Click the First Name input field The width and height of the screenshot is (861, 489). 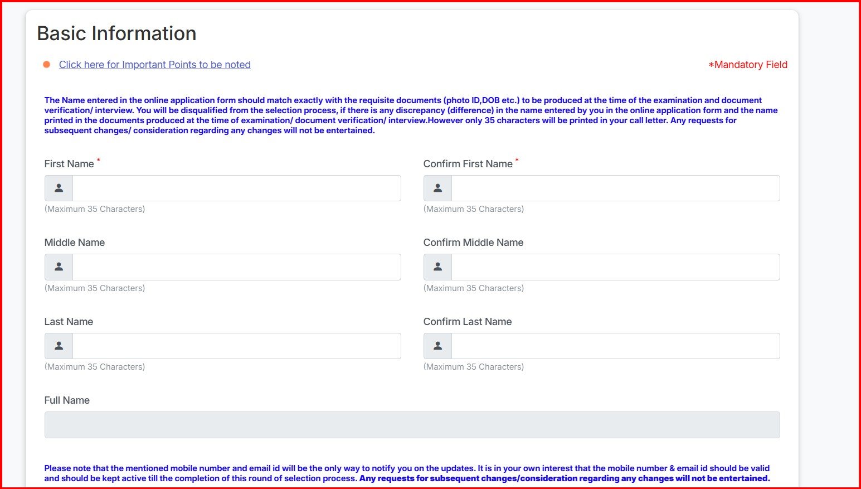coord(236,188)
